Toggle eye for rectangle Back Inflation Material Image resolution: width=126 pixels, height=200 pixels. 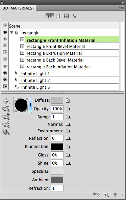5,66
